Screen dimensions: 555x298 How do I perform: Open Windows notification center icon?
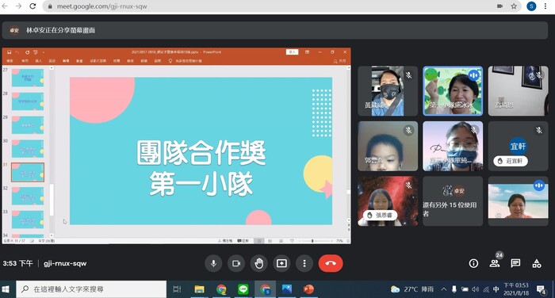pos(542,290)
